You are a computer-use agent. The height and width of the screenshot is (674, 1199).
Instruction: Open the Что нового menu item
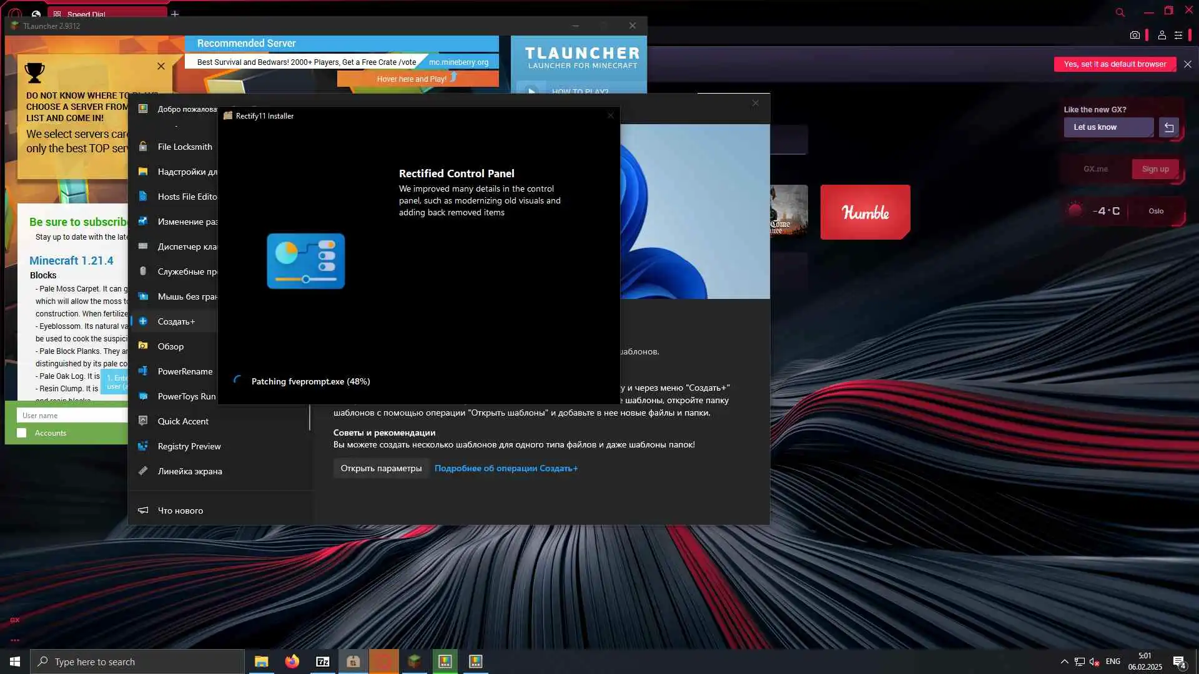coord(180,510)
